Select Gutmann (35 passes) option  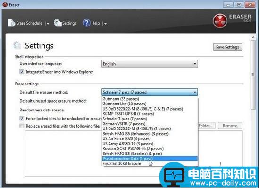150,99
